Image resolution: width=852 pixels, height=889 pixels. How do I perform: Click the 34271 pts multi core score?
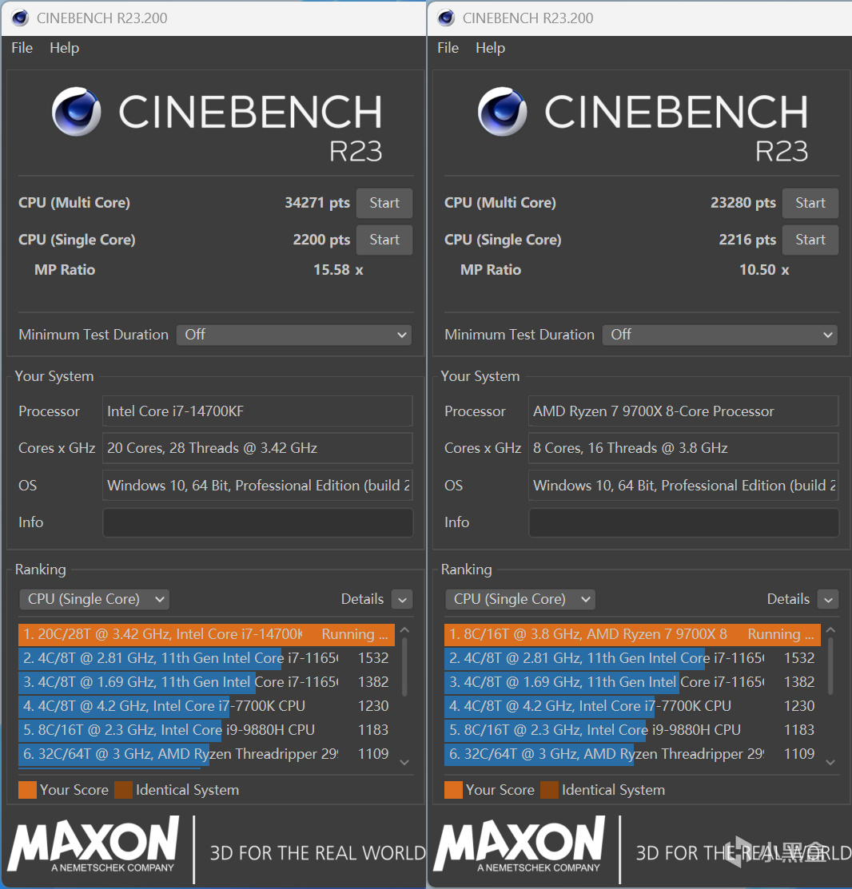317,203
